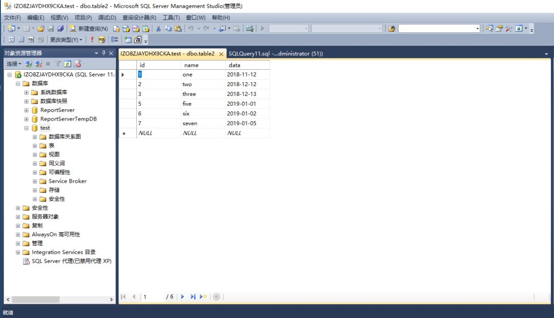The image size is (554, 318).
Task: Click the New Project toolbar icon
Action: pyautogui.click(x=12, y=29)
